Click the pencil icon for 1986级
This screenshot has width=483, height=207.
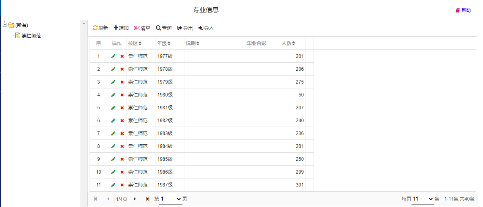click(113, 172)
